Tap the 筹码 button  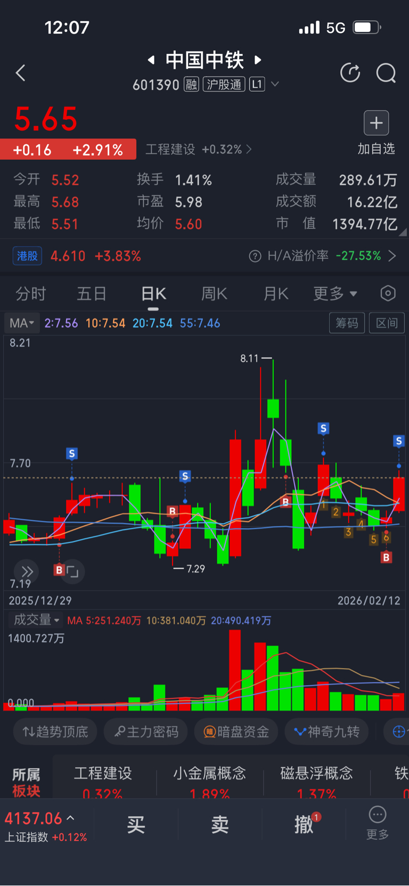coord(347,323)
